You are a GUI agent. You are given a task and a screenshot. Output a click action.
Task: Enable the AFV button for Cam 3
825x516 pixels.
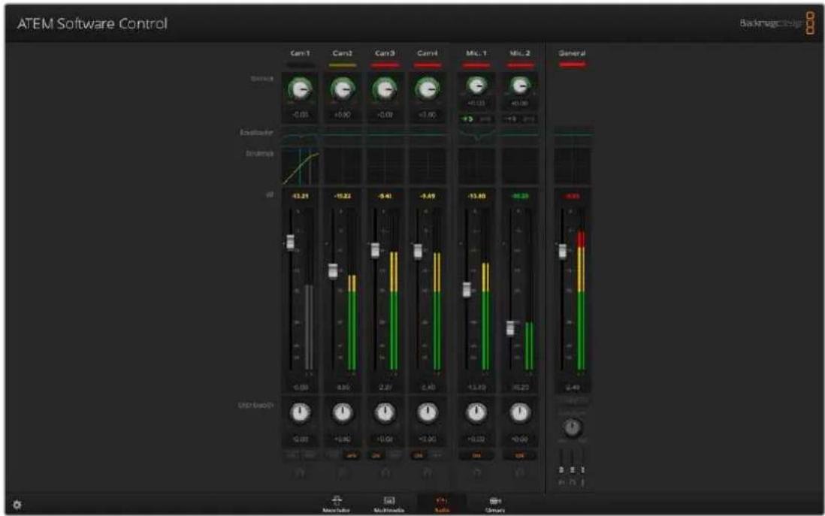pyautogui.click(x=394, y=455)
